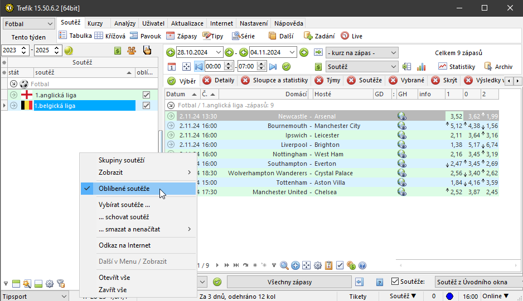Open Zadání entry tool

pyautogui.click(x=319, y=36)
